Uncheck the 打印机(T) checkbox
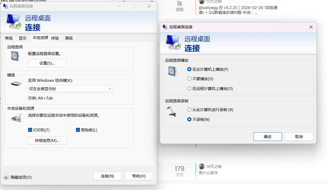The height and width of the screenshot is (190, 327). (30, 130)
